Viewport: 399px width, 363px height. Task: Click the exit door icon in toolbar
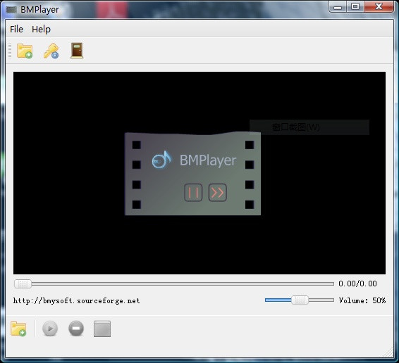click(77, 51)
